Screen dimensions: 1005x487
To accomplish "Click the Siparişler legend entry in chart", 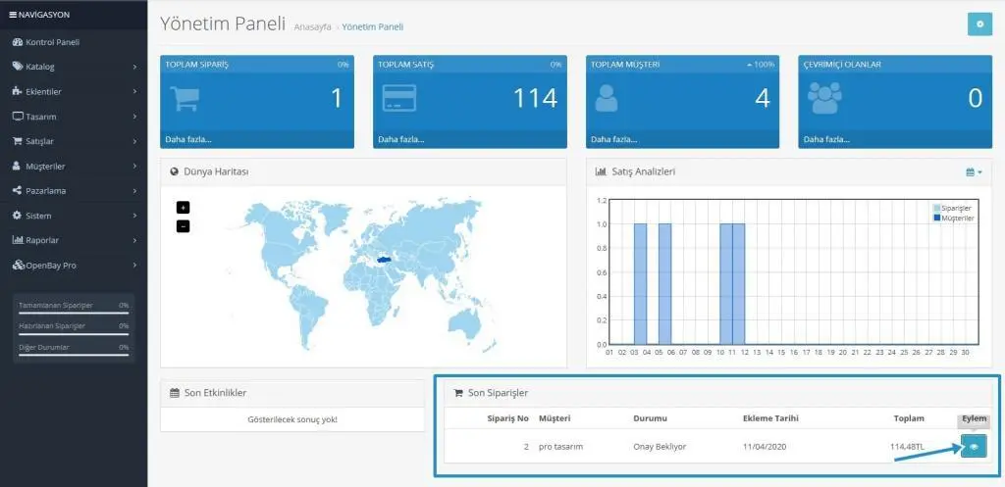I will (x=953, y=208).
